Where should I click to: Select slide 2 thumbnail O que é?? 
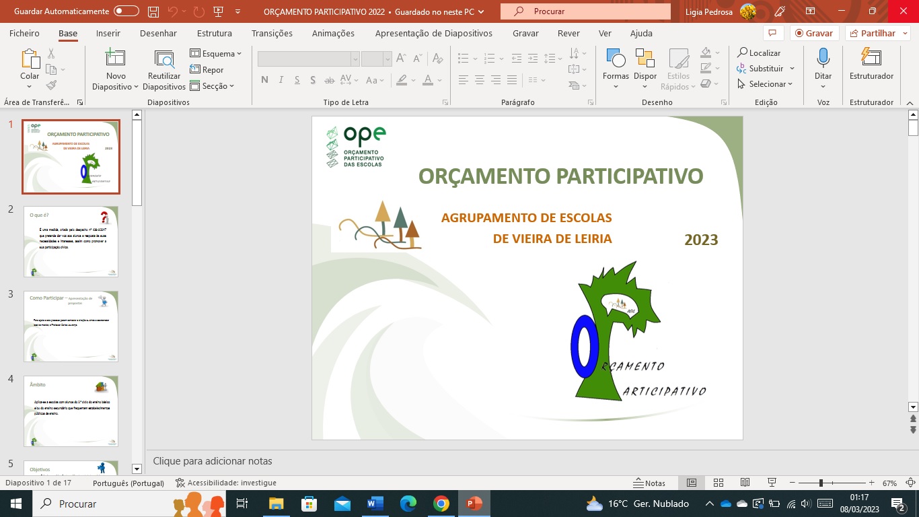(71, 242)
